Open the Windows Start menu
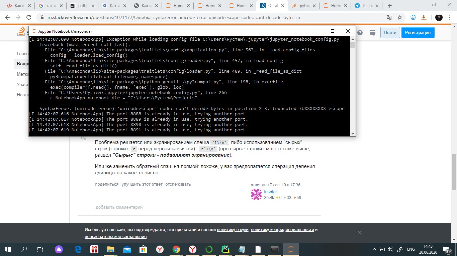The width and height of the screenshot is (457, 256). pyautogui.click(x=8, y=249)
